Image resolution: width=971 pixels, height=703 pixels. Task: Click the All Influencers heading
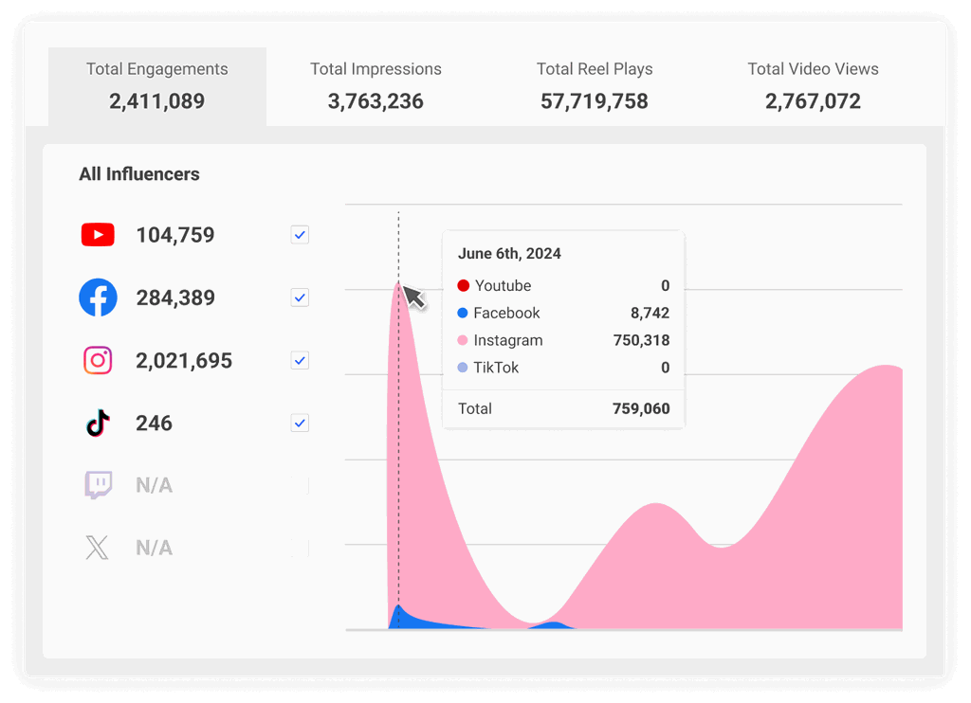139,174
